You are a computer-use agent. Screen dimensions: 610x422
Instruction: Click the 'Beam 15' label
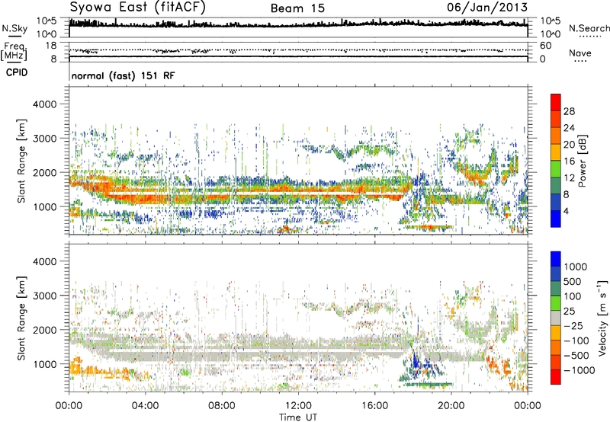click(297, 8)
